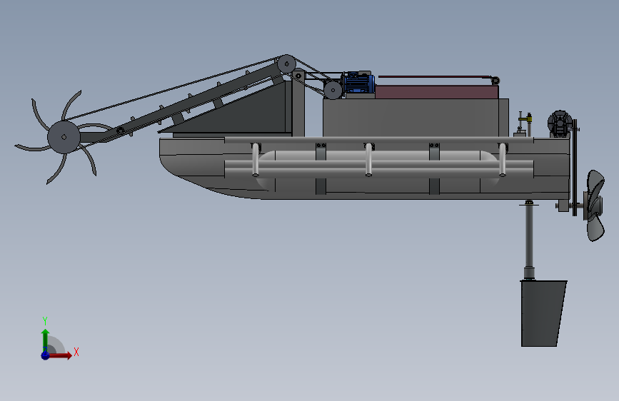This screenshot has height=401, width=619.
Task: Select the blue electric motor on deck
Action: point(358,83)
